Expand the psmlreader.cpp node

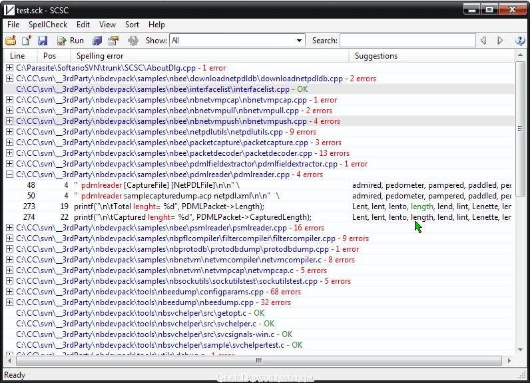coord(9,228)
